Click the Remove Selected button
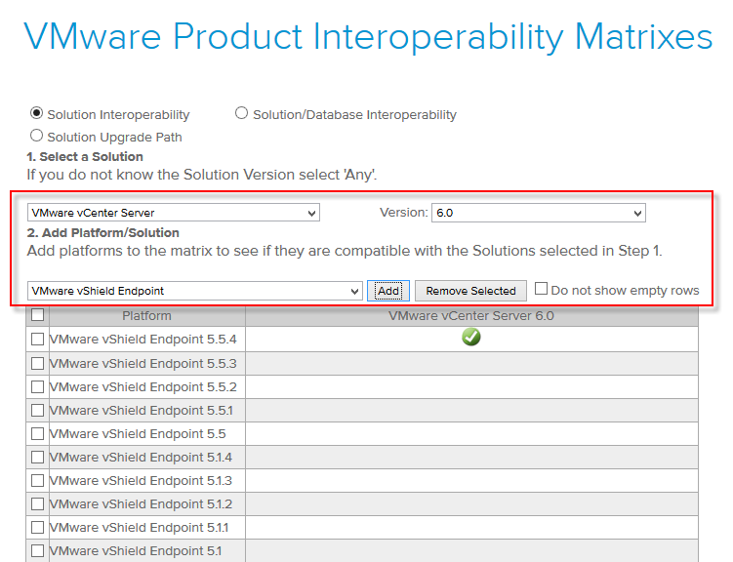The height and width of the screenshot is (562, 733). tap(470, 291)
